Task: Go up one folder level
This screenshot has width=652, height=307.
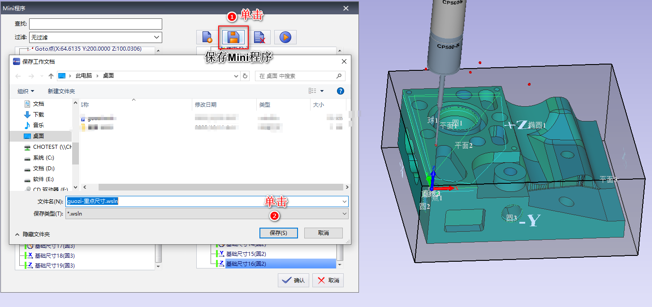Action: point(51,76)
